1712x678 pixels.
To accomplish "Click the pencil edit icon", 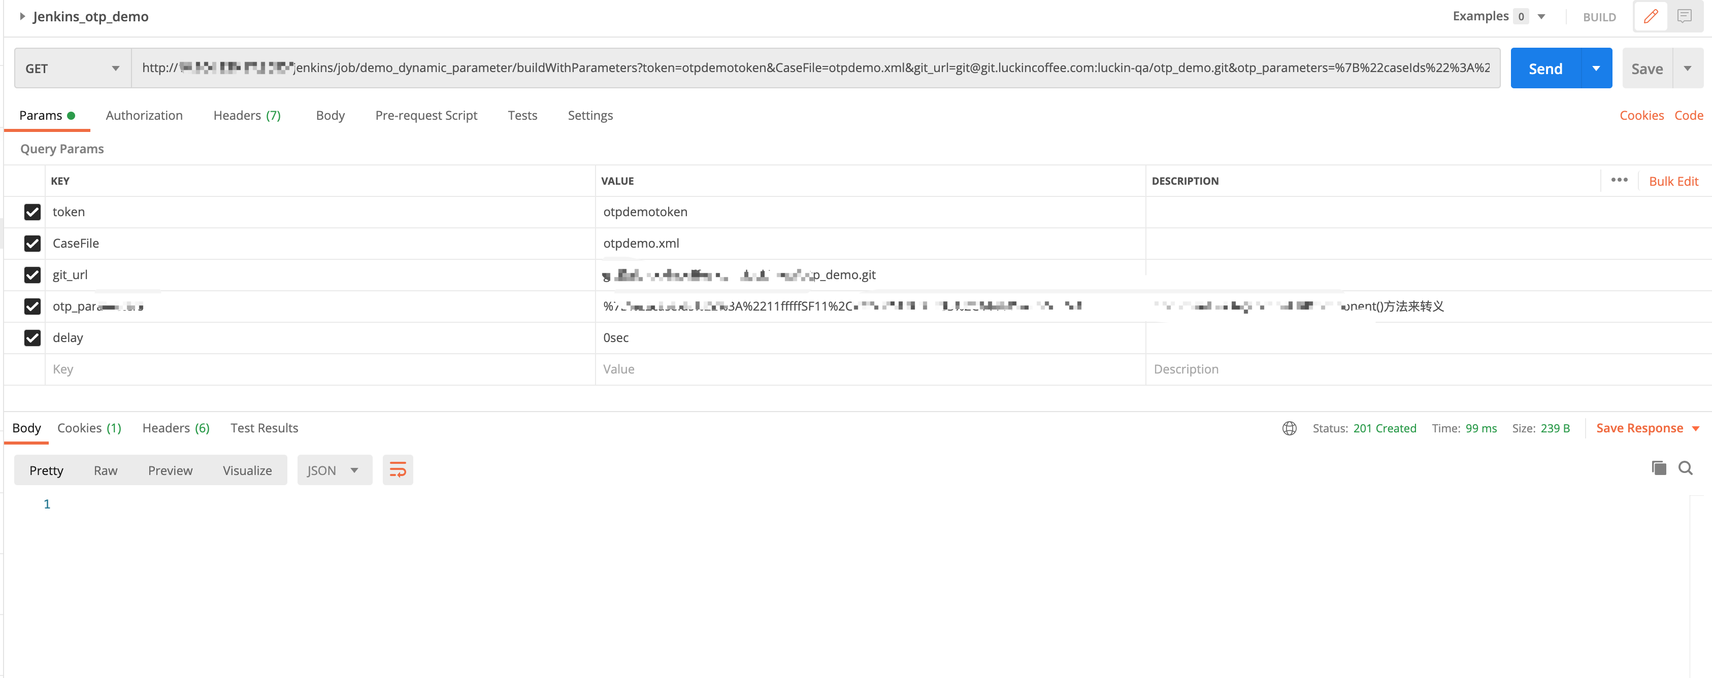I will coord(1650,17).
